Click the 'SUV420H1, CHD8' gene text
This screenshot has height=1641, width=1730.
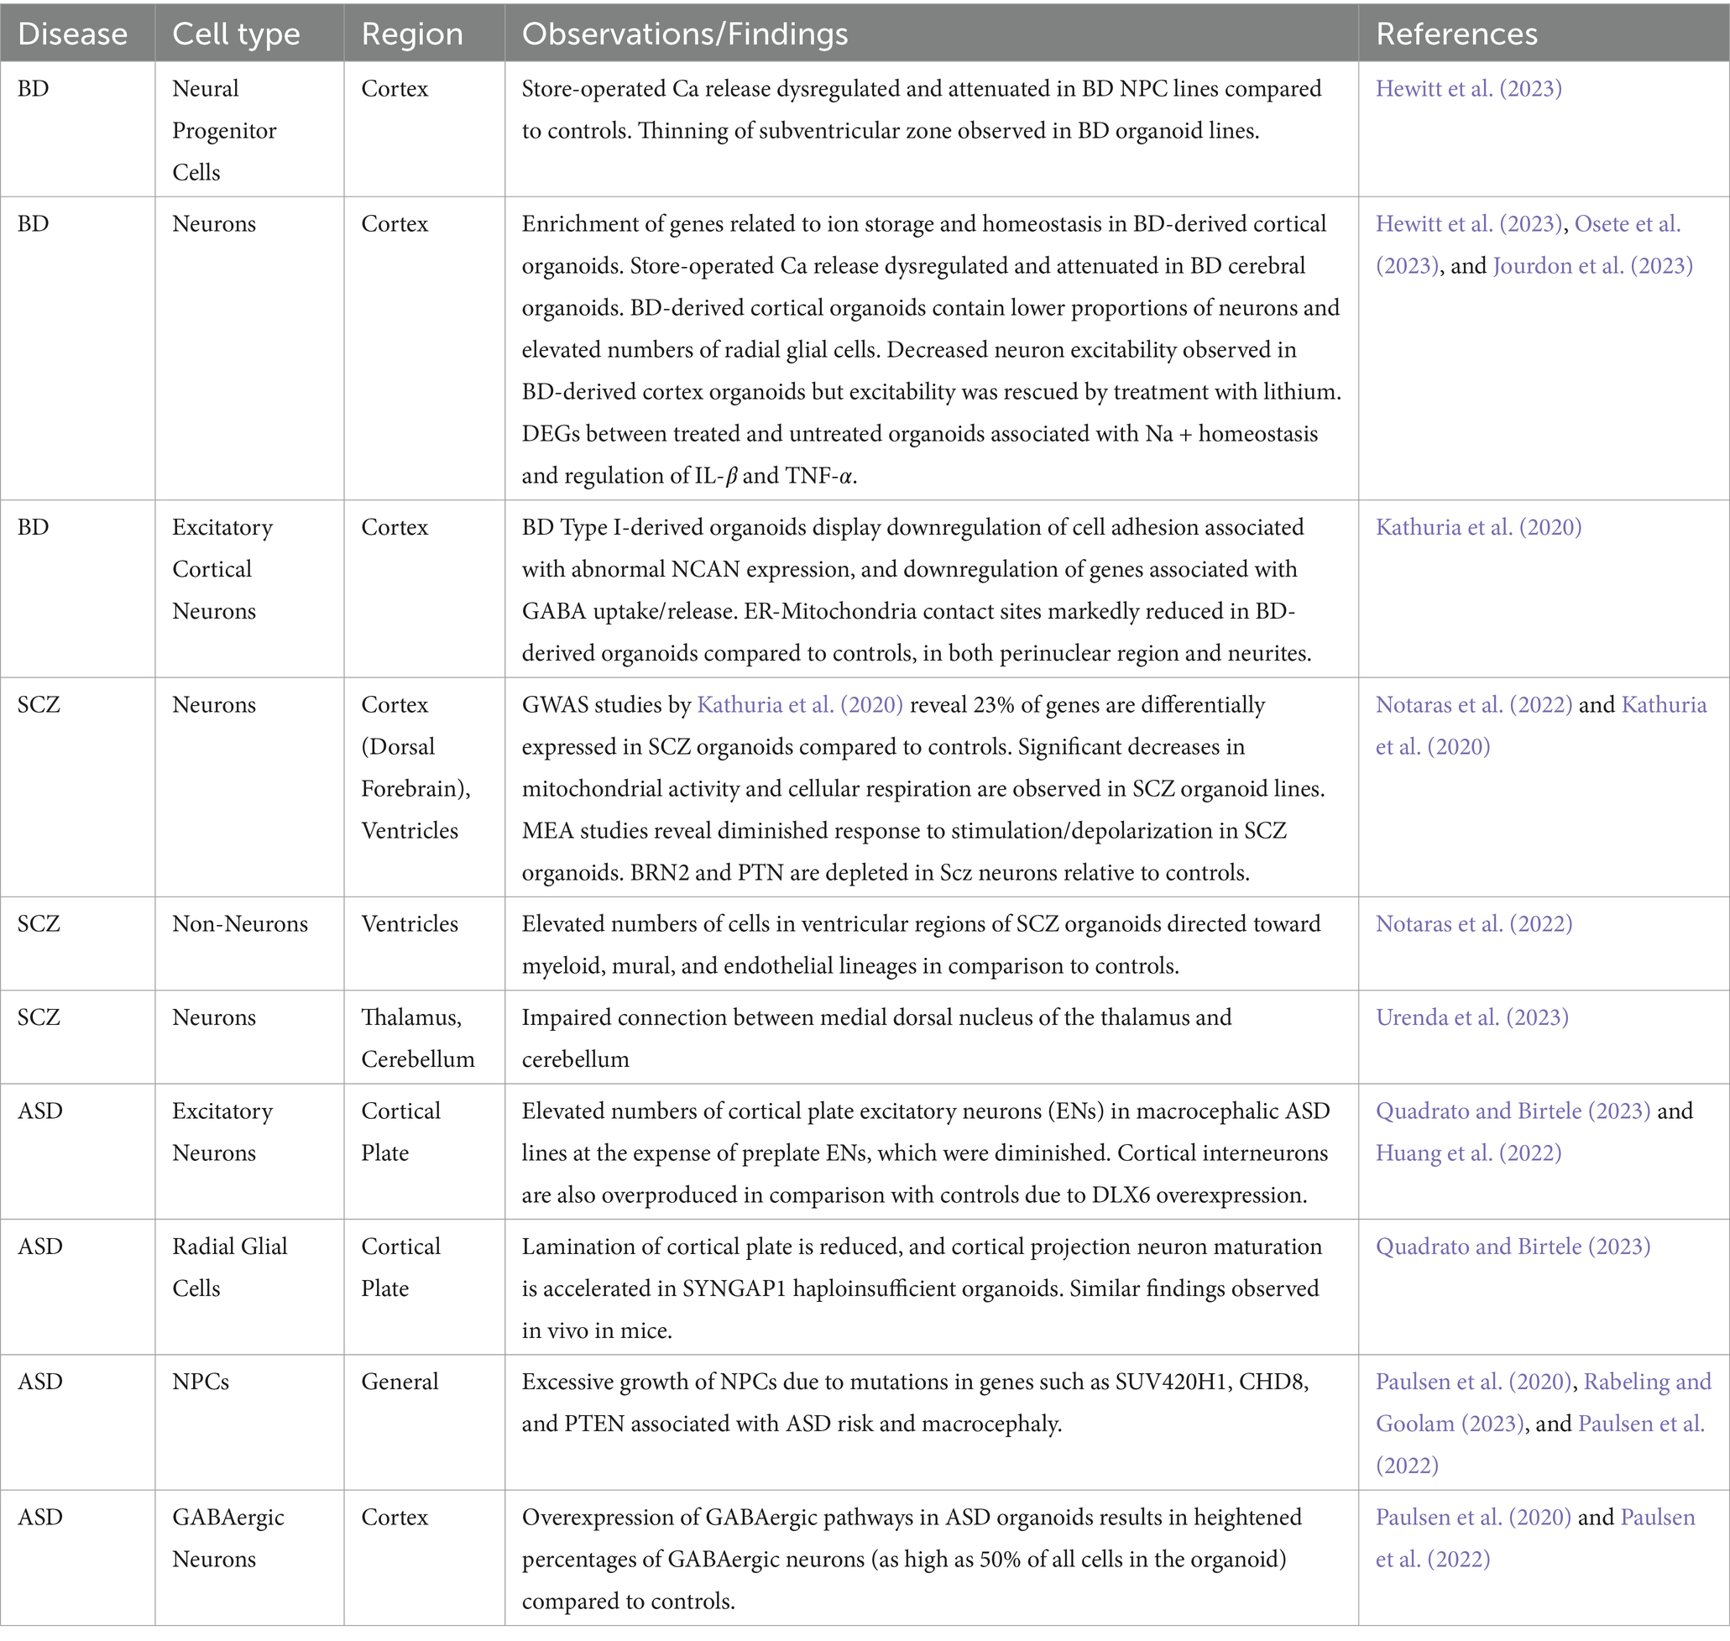point(1211,1383)
